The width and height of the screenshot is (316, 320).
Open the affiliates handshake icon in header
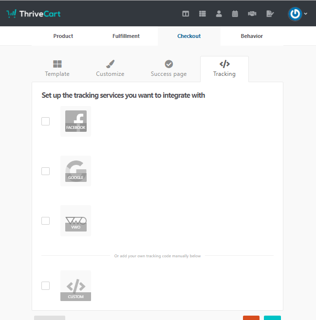252,14
